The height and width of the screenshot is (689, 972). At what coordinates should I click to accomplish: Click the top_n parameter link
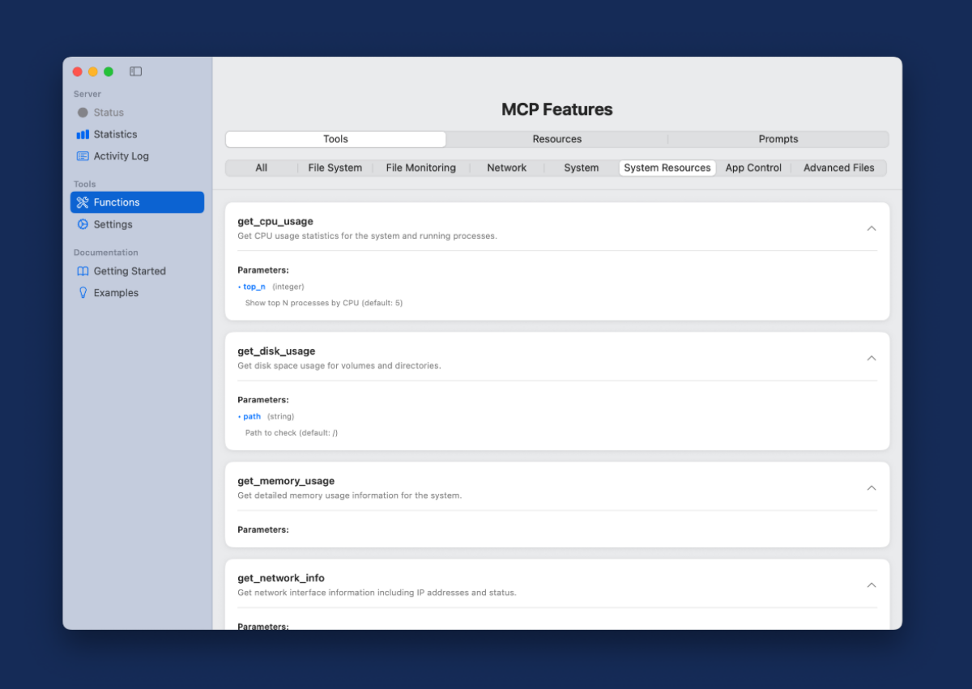click(x=254, y=287)
